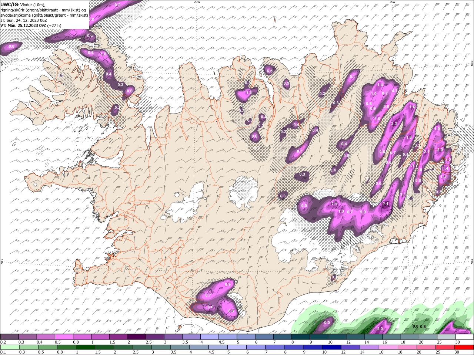Click the '20W' longitude label

(x=197, y=2)
